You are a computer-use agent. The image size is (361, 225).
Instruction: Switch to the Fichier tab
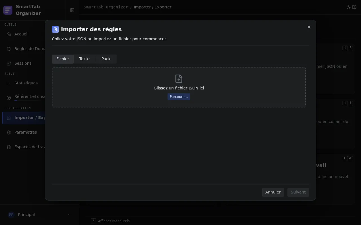click(x=63, y=59)
